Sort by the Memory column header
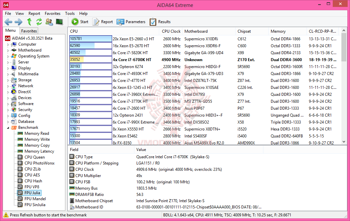Image resolution: width=350 pixels, height=221 pixels. [x=288, y=31]
